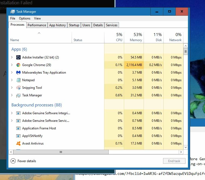
Task: Click Chrome's 2,116.4 MB memory value
Action: (134, 65)
